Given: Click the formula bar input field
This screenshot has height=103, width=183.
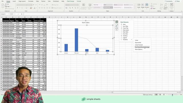Looking at the screenshot, I should (103, 14).
